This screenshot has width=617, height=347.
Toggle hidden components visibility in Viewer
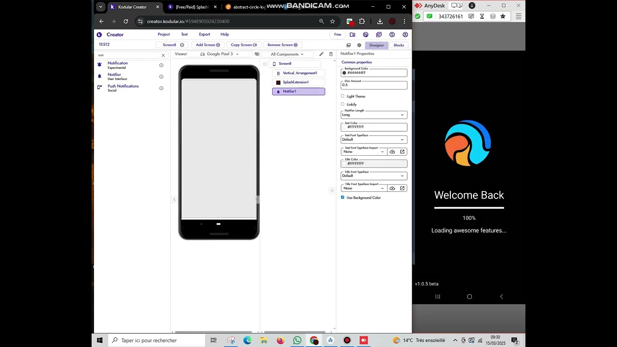click(x=257, y=54)
